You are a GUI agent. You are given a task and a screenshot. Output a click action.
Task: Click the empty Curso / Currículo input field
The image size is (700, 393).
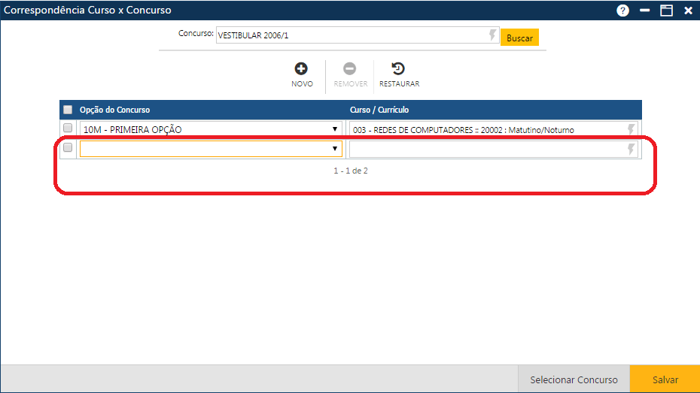pos(485,149)
